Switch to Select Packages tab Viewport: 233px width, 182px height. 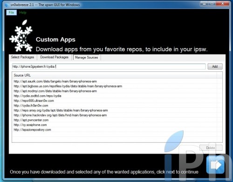[22, 57]
